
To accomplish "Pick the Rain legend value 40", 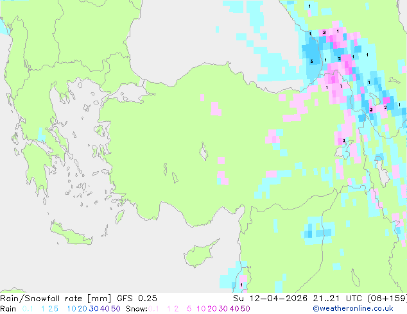I will (105, 309).
